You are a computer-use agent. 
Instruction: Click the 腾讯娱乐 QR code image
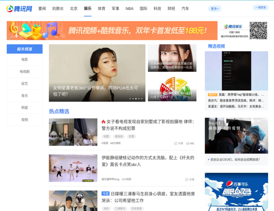[258, 31]
